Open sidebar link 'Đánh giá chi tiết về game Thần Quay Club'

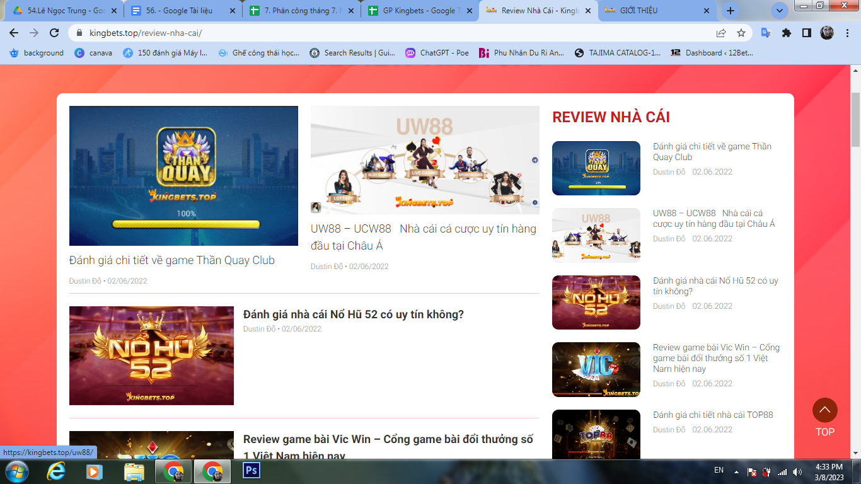click(x=712, y=152)
